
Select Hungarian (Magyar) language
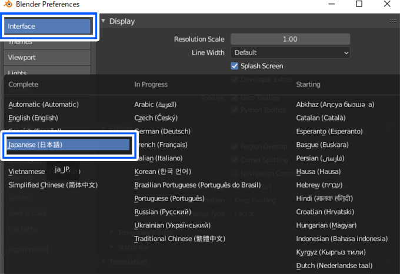pos(326,225)
